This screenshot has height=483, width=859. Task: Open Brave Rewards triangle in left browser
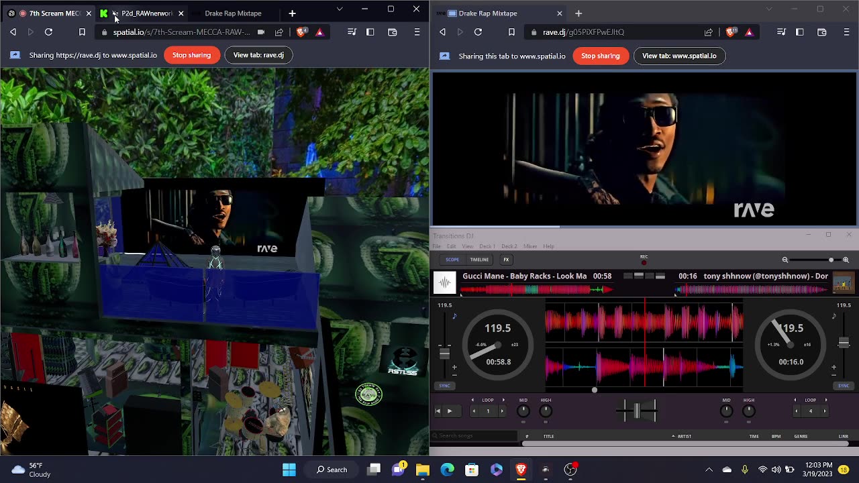point(319,32)
